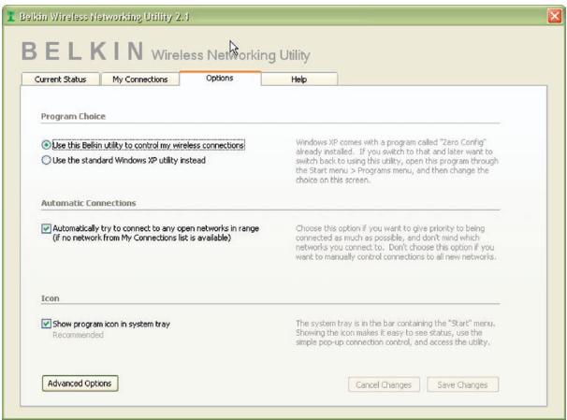The image size is (567, 420).
Task: Click the 'Choose this option' help paragraph
Action: tap(396, 242)
